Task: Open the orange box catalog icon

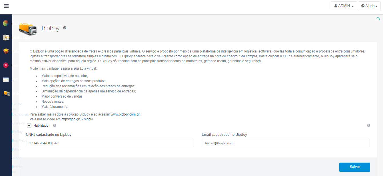Action: tap(6, 51)
